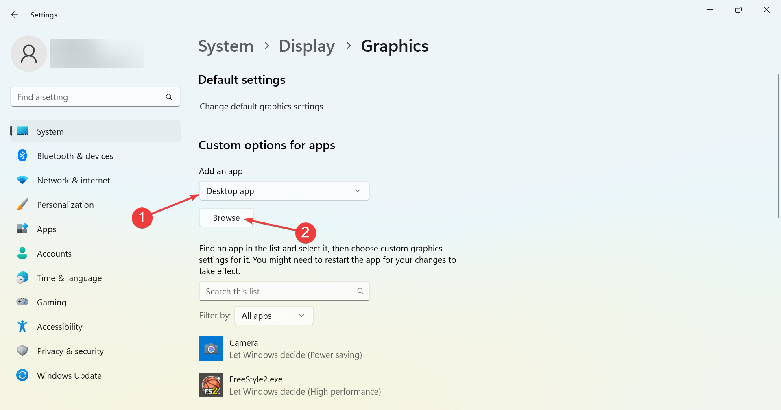Open the Apps settings page
This screenshot has width=781, height=410.
95,229
